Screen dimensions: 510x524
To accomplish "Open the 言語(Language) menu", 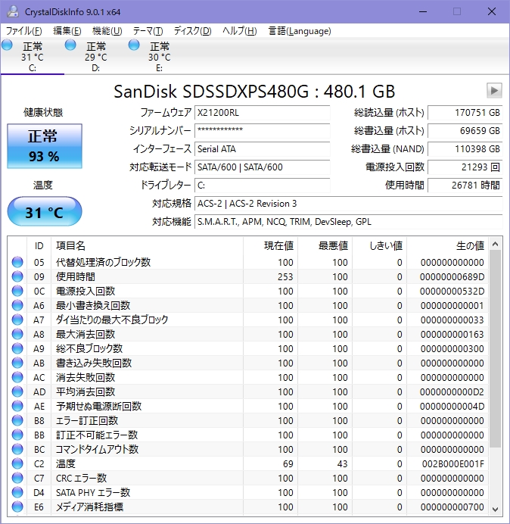I will point(300,31).
